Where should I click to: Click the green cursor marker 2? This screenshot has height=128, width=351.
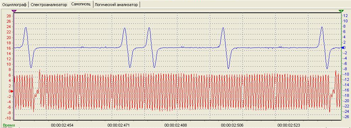[x=341, y=11]
